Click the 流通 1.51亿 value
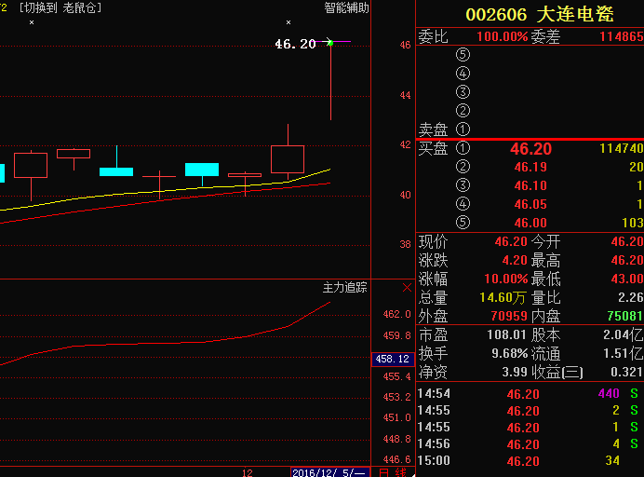This screenshot has height=477, width=644. (x=623, y=353)
